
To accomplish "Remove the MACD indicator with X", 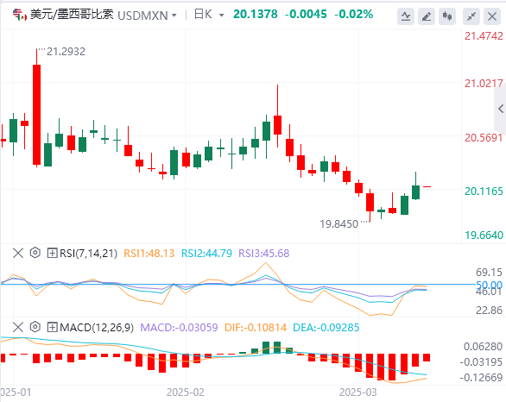I will (18, 328).
